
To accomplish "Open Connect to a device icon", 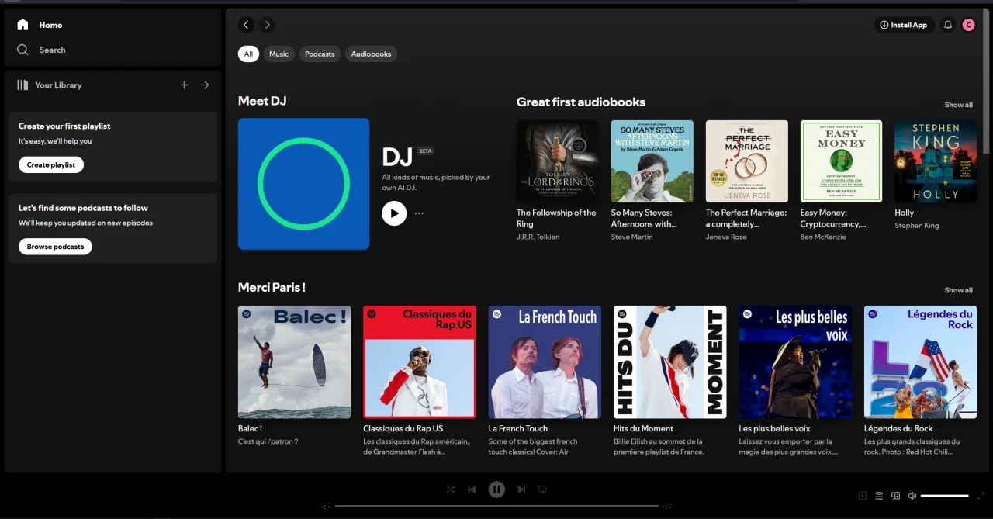I will [895, 495].
